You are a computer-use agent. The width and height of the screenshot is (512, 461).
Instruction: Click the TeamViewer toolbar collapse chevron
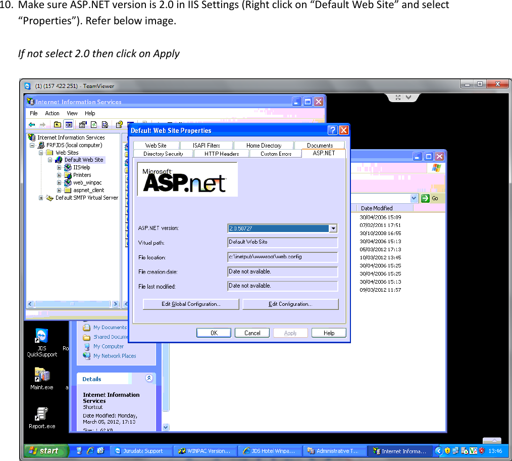408,98
